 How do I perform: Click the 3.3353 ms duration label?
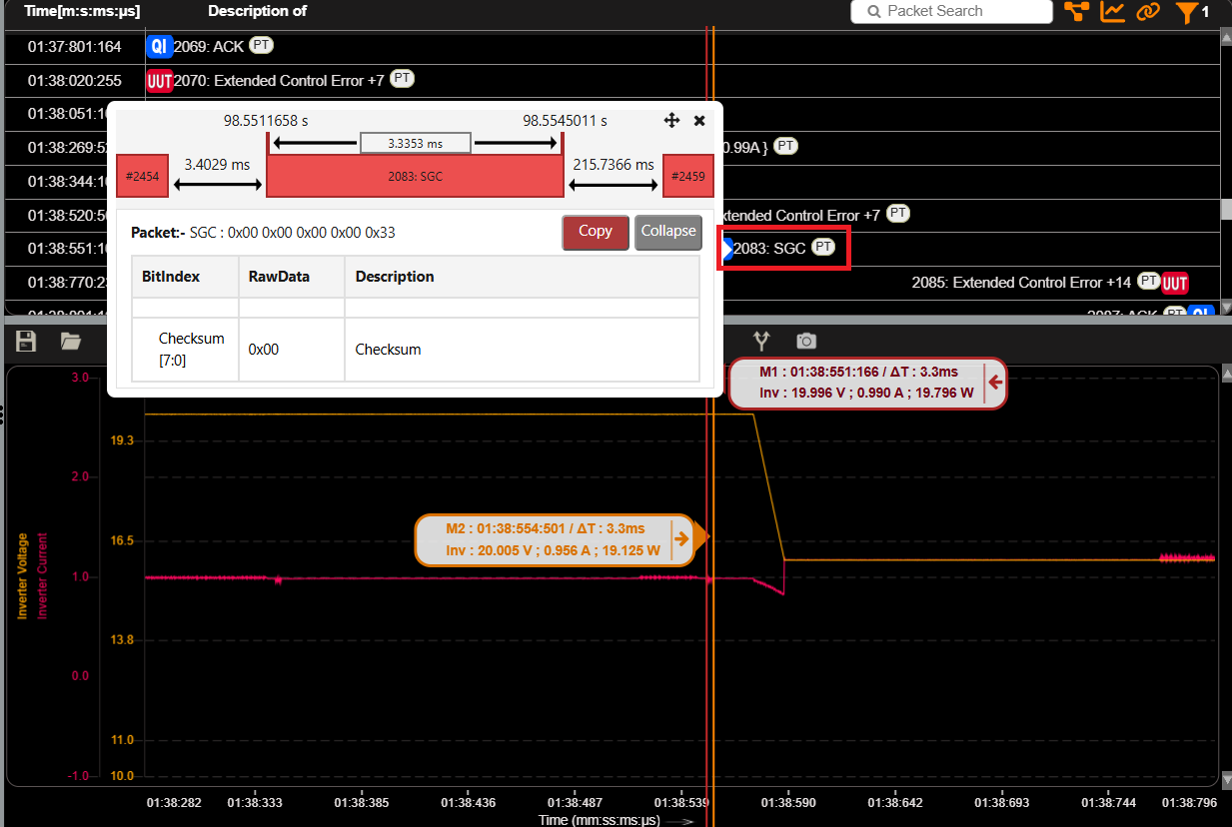click(416, 143)
